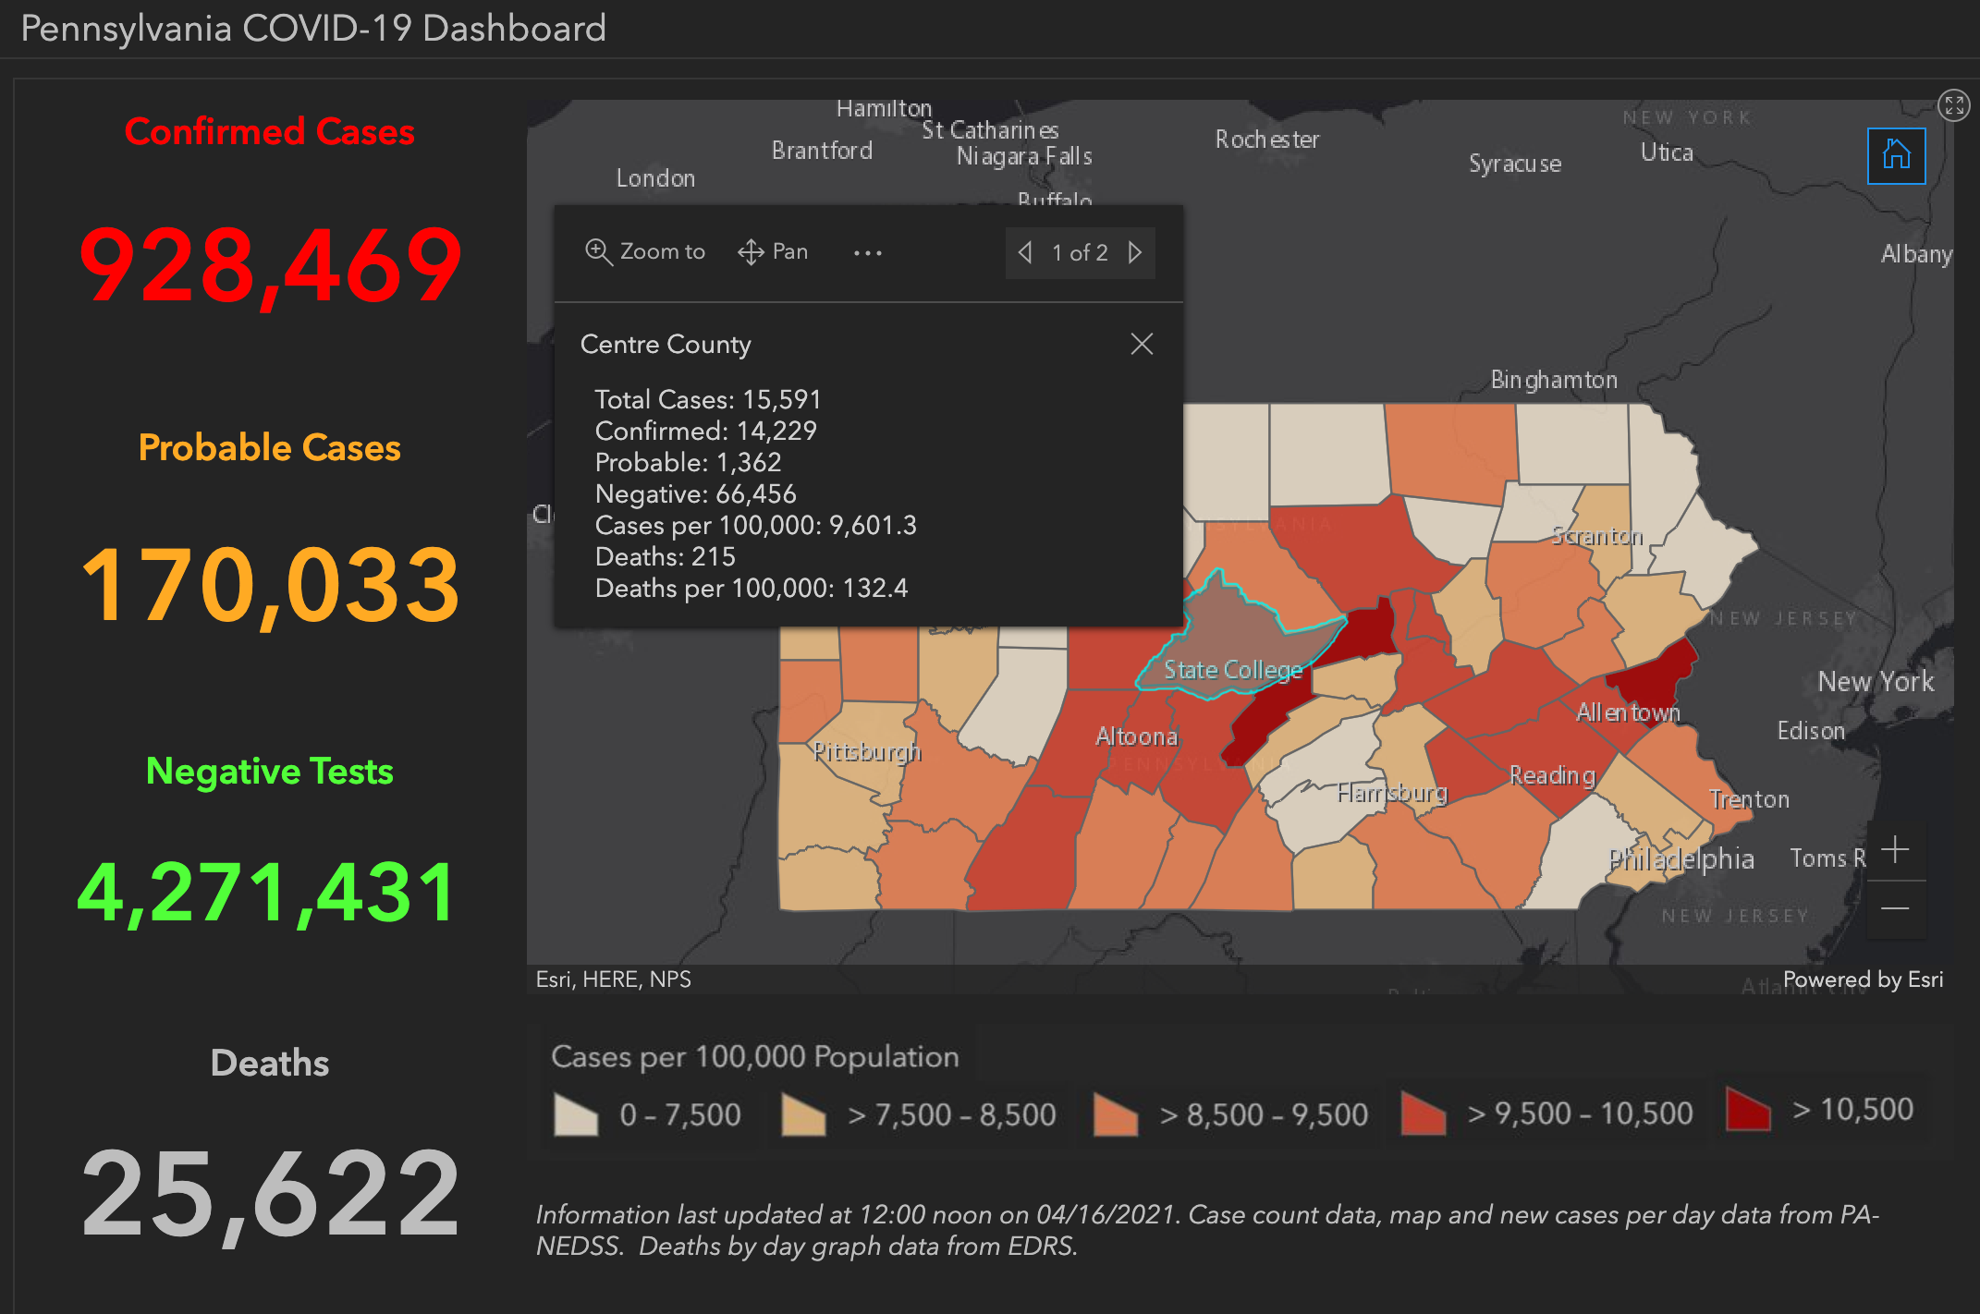This screenshot has height=1314, width=1980.
Task: Open the ellipsis more-options menu in popup
Action: click(867, 252)
